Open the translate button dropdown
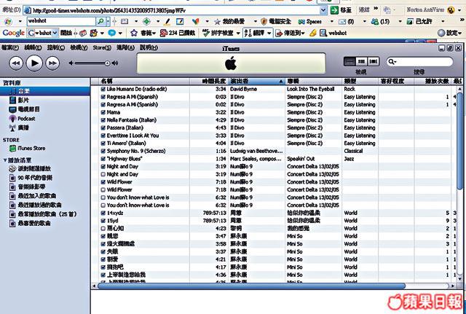Viewport: 466px width, 314px height. [x=269, y=33]
